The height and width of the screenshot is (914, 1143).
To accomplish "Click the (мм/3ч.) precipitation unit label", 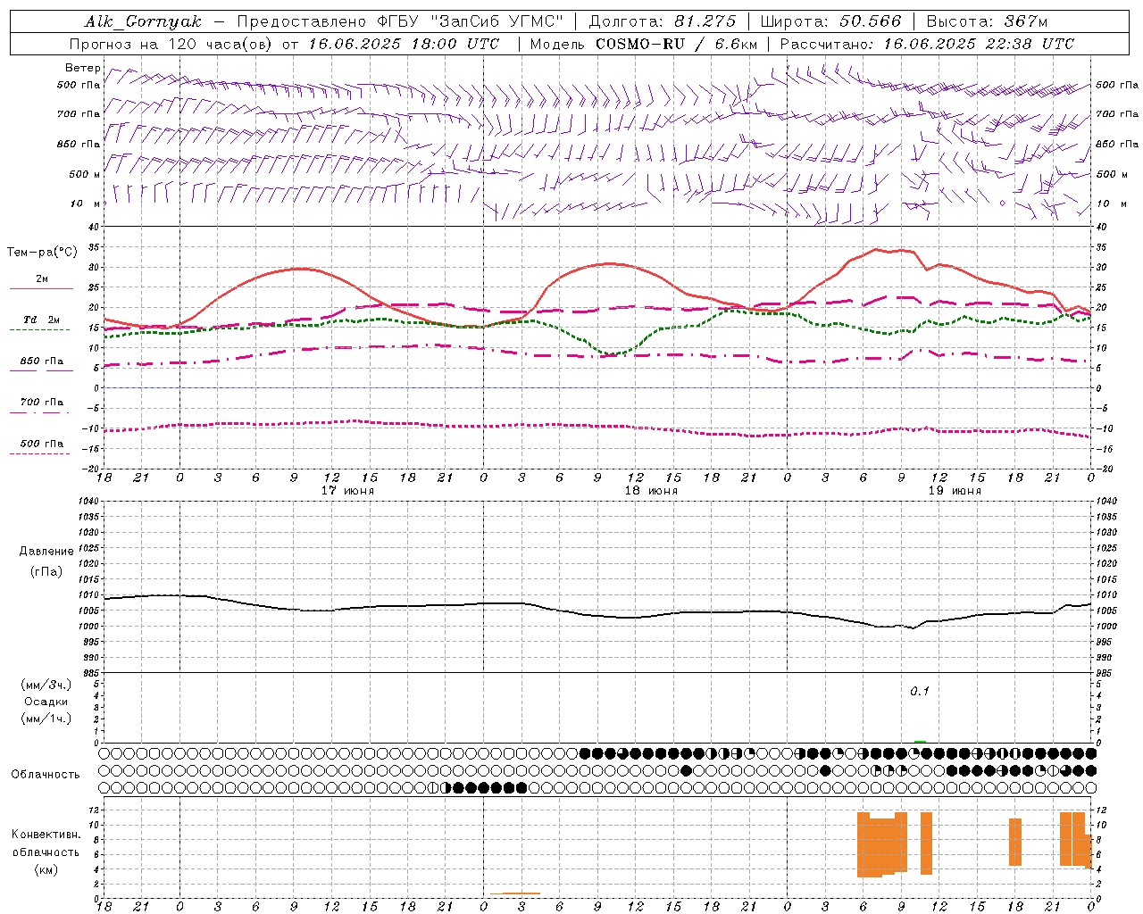I will pyautogui.click(x=46, y=685).
